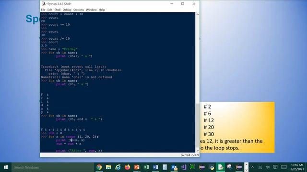
Task: Switch to Excel in taskbar
Action: point(146,167)
